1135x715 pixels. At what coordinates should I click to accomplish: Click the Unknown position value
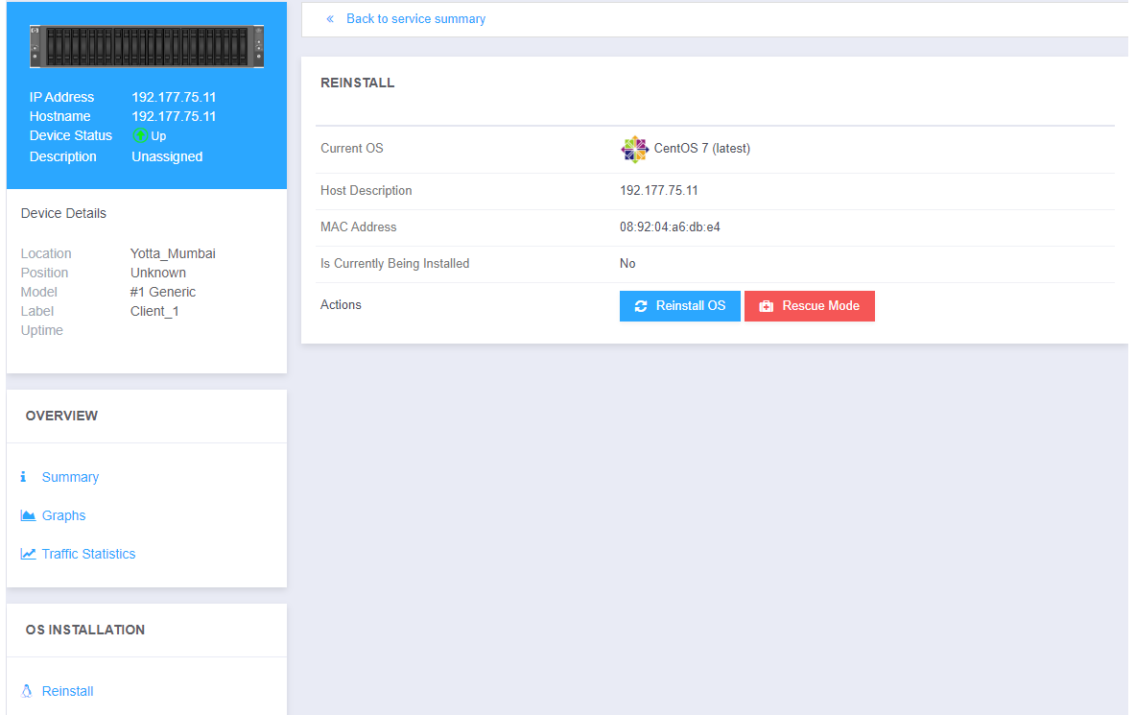coord(157,274)
